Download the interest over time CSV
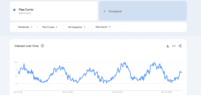 pos(167,46)
